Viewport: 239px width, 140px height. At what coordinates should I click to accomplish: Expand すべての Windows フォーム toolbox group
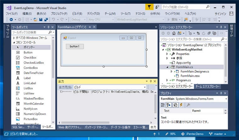(14, 38)
